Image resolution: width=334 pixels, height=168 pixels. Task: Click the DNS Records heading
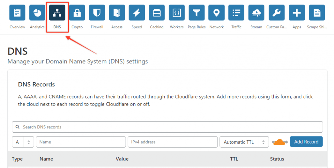tap(37, 84)
